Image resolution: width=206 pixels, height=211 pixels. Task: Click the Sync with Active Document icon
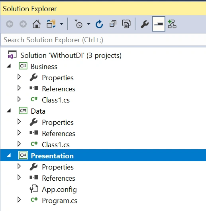[51, 24]
